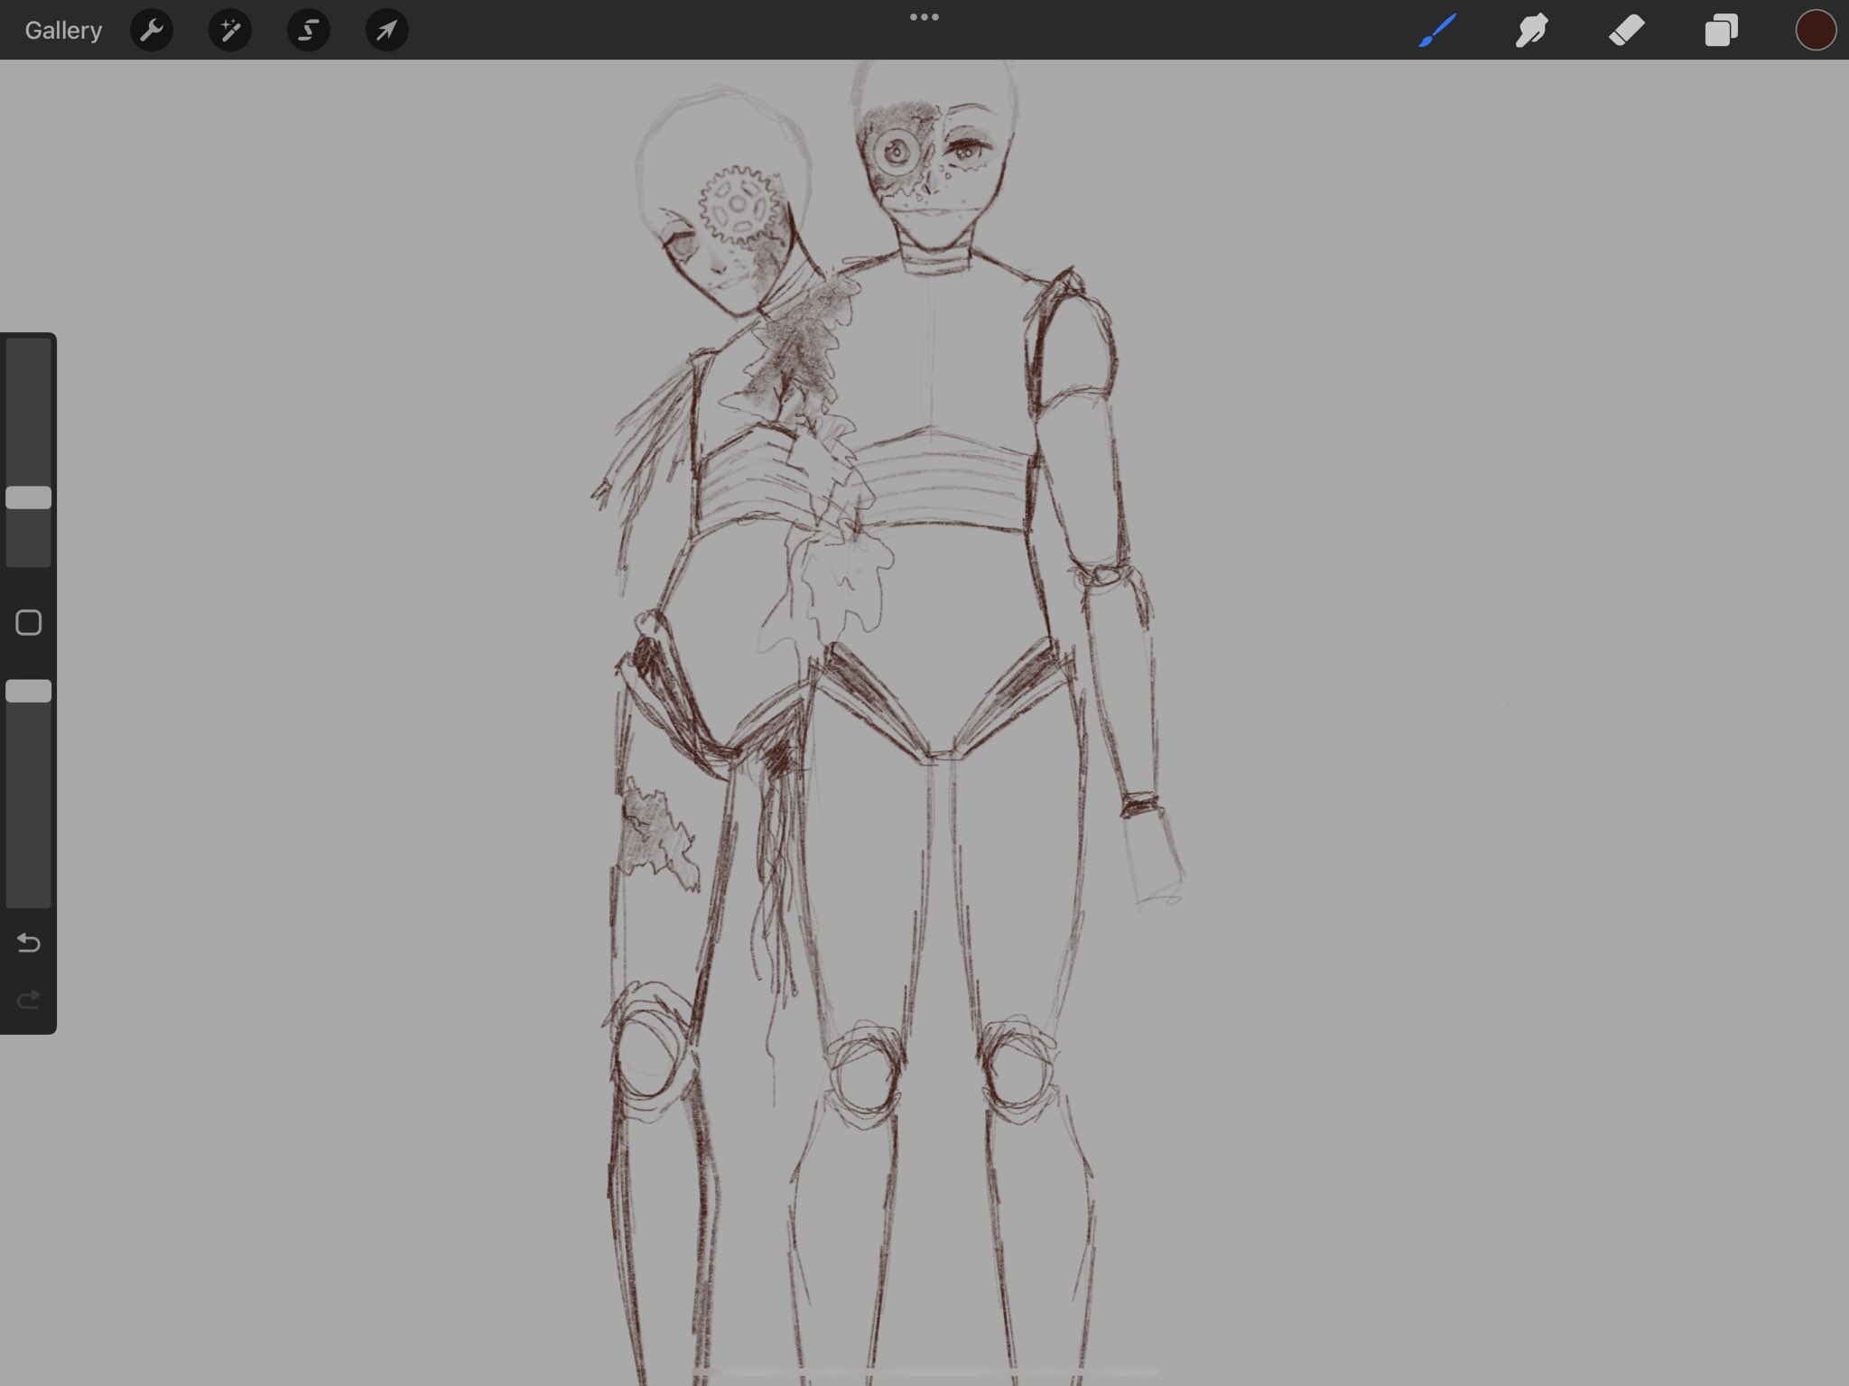The image size is (1849, 1386).
Task: Tap the Modify square button on sidebar
Action: click(x=29, y=623)
